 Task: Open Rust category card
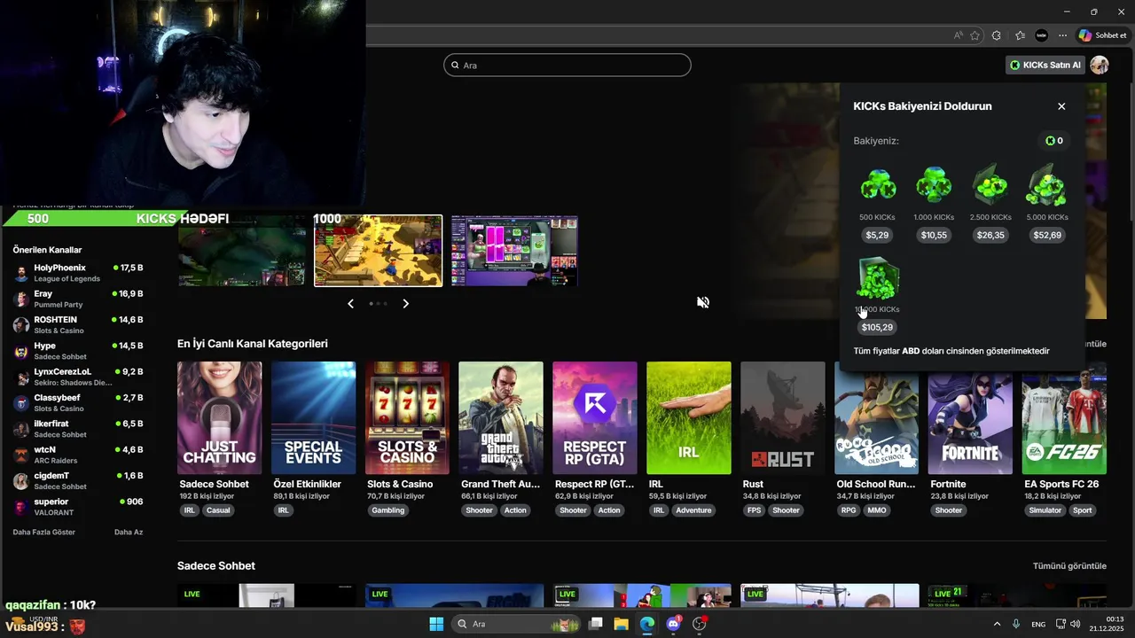(x=783, y=417)
